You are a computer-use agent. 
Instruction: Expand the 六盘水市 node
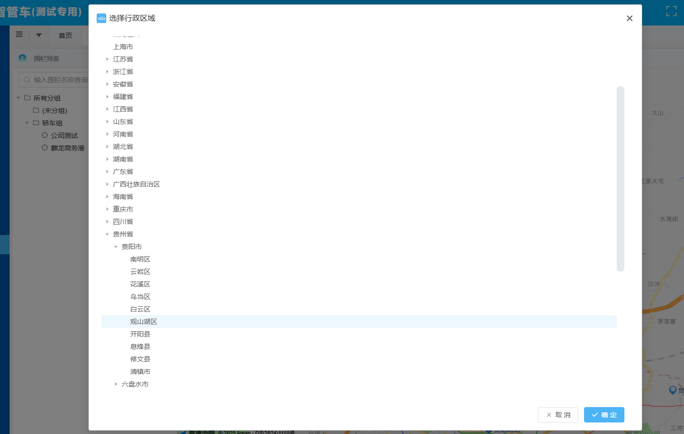tap(116, 384)
